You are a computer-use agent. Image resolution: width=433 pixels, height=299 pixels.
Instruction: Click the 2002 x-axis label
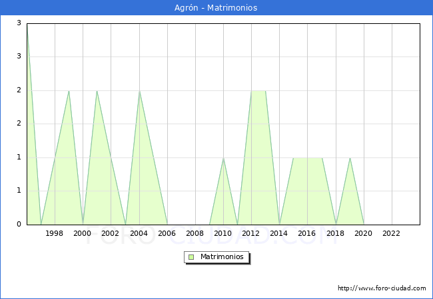click(111, 233)
